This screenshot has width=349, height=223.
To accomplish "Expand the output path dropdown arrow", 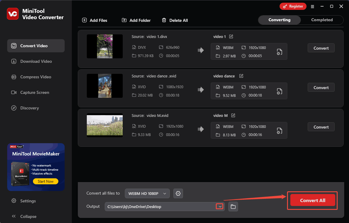I will [x=220, y=207].
